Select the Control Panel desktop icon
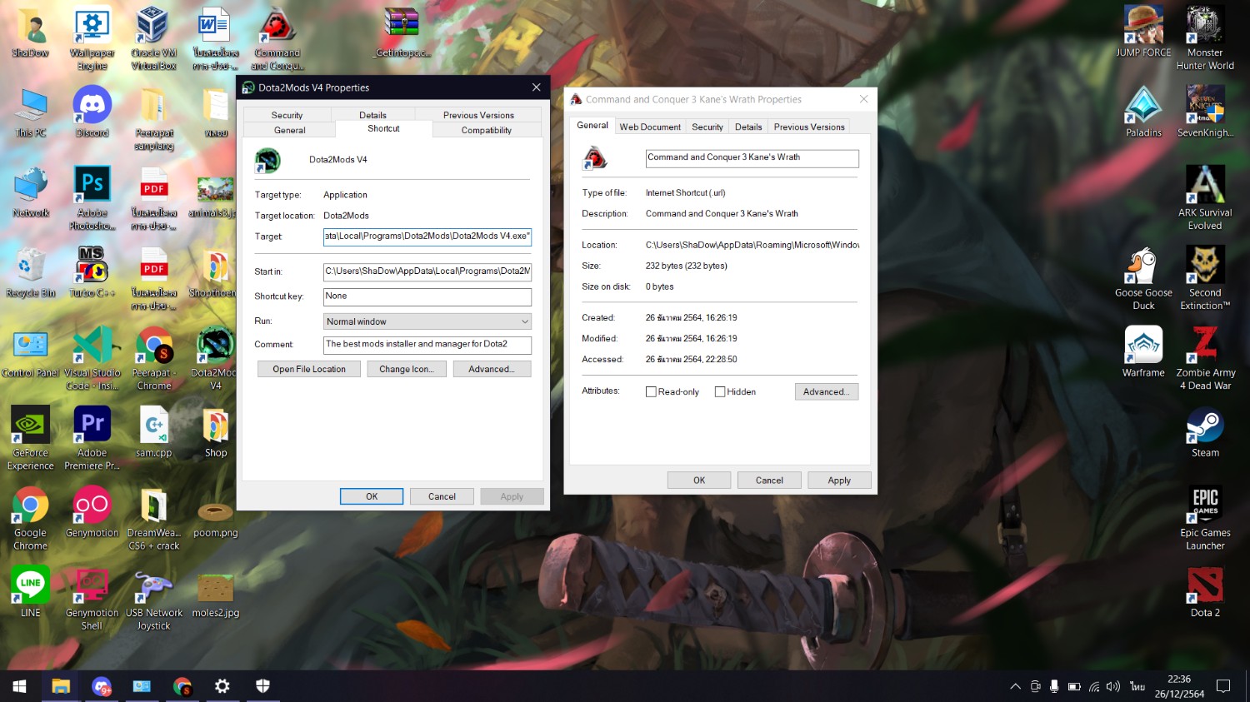The width and height of the screenshot is (1250, 702). (x=31, y=353)
